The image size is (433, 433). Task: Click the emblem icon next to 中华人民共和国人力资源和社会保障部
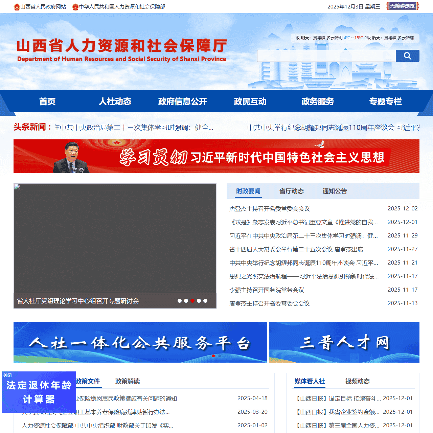(x=75, y=6)
